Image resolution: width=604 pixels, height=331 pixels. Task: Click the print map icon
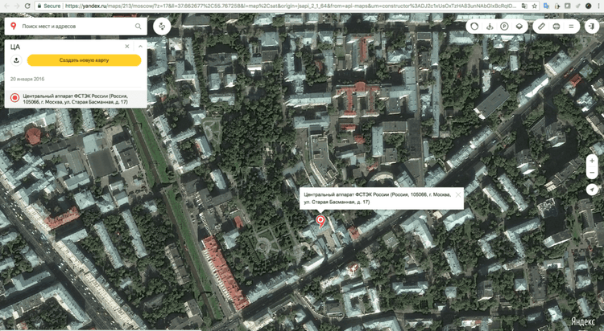point(556,27)
